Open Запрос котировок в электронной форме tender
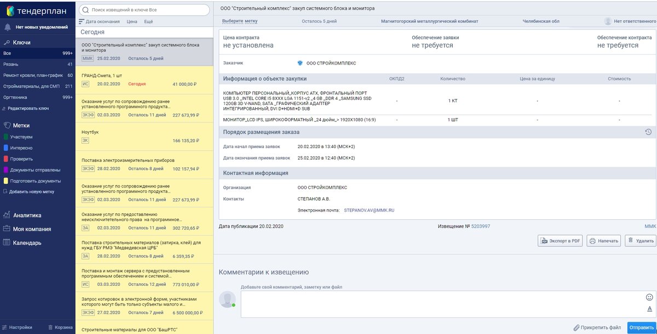This screenshot has height=334, width=657. (145, 306)
